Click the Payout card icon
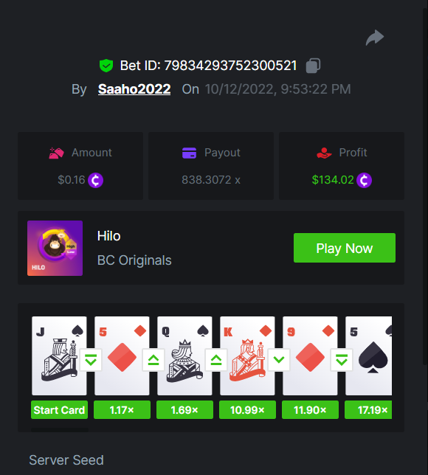The width and height of the screenshot is (428, 475). tap(189, 153)
